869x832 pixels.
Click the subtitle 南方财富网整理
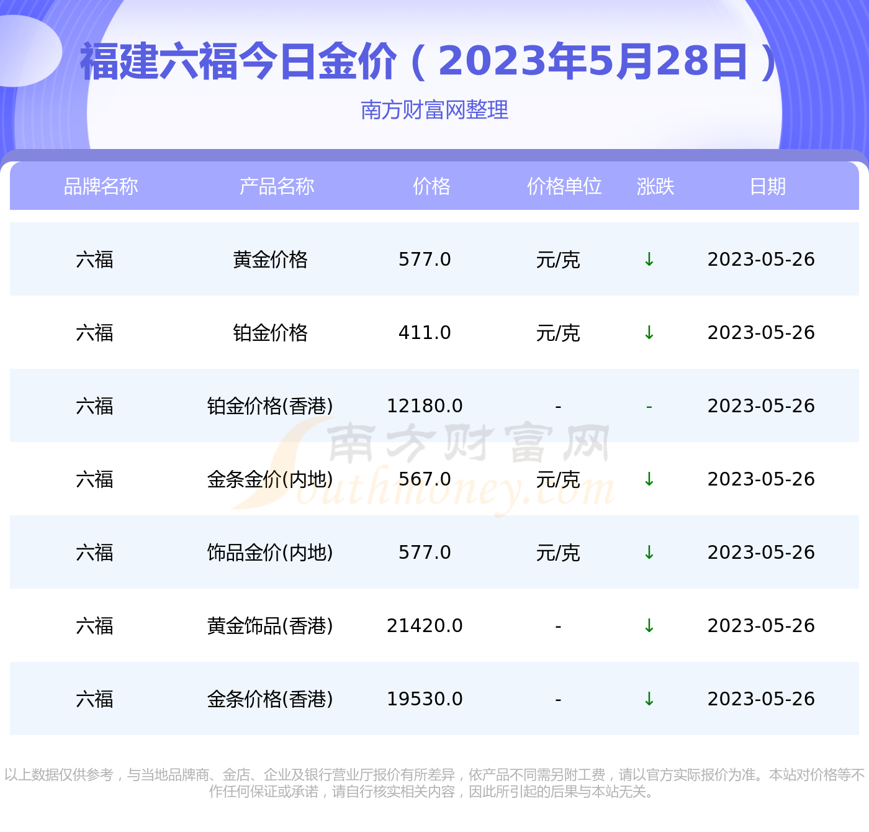pyautogui.click(x=434, y=110)
